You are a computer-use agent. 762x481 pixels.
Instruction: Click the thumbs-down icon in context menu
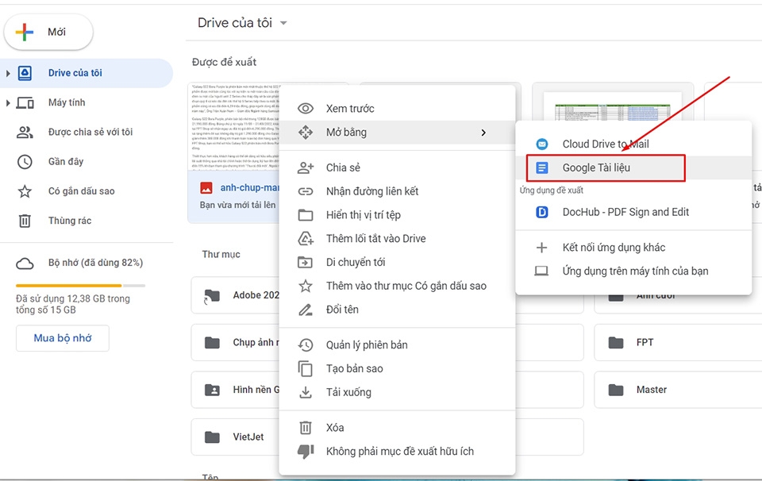(x=305, y=452)
